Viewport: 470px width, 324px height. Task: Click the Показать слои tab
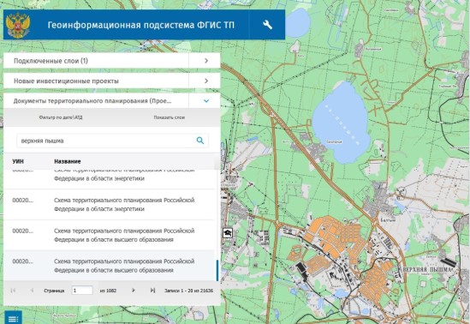coord(169,117)
